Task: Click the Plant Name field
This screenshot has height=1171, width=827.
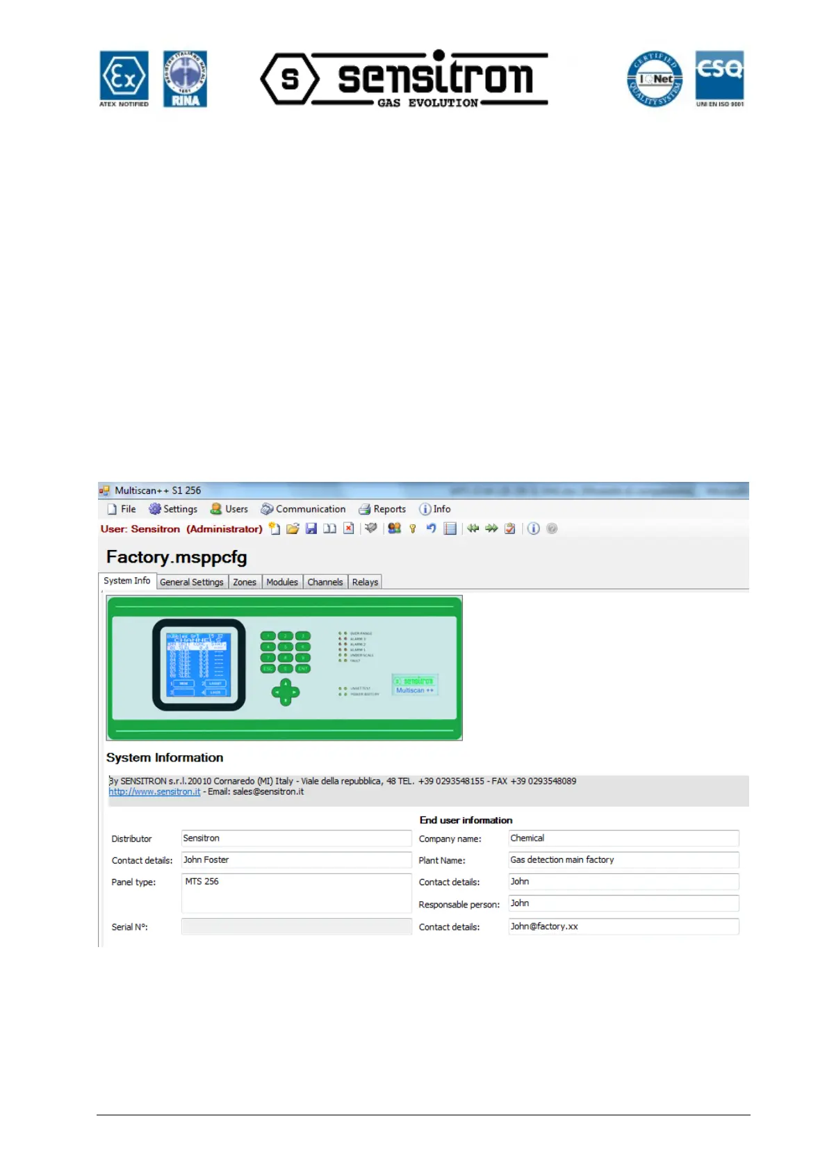Action: pyautogui.click(x=623, y=860)
